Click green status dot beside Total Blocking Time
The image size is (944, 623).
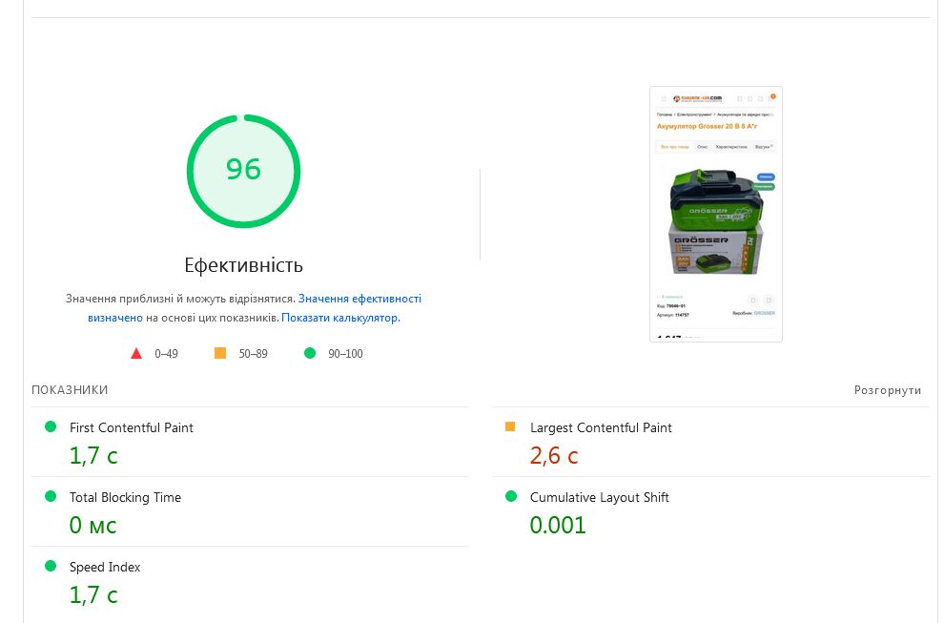[x=51, y=496]
